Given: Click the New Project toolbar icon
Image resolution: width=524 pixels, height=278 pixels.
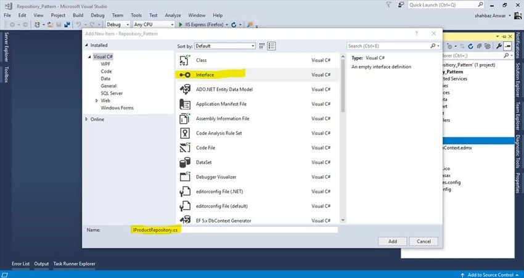Looking at the screenshot, I should tap(37, 25).
